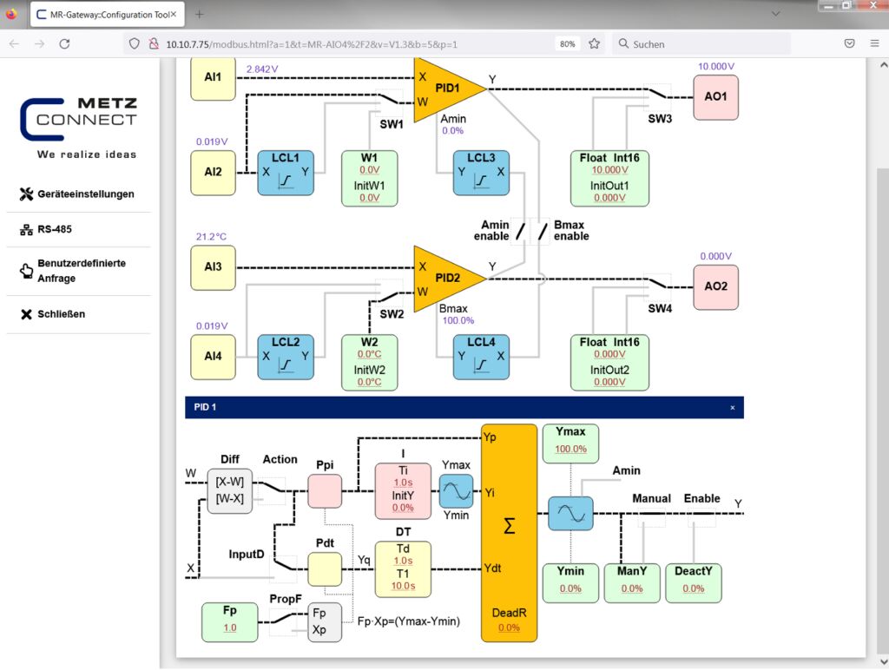Bookmark this page with star icon
Screen dimensions: 889x670
tap(595, 43)
